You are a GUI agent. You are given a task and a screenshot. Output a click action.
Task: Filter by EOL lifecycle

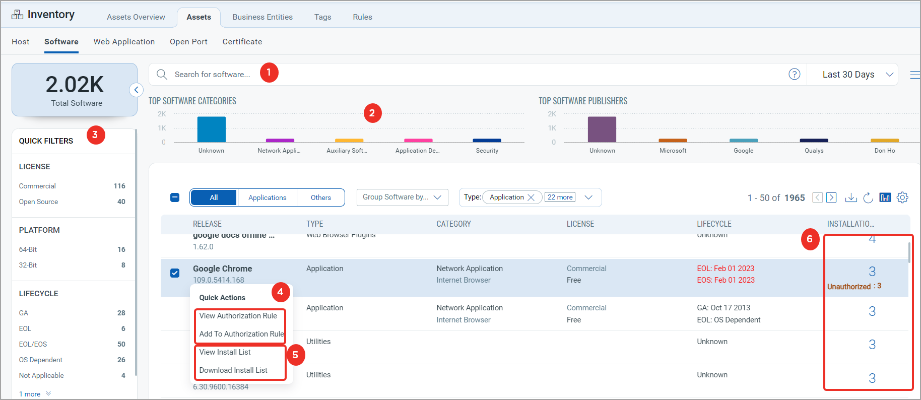(x=72, y=328)
